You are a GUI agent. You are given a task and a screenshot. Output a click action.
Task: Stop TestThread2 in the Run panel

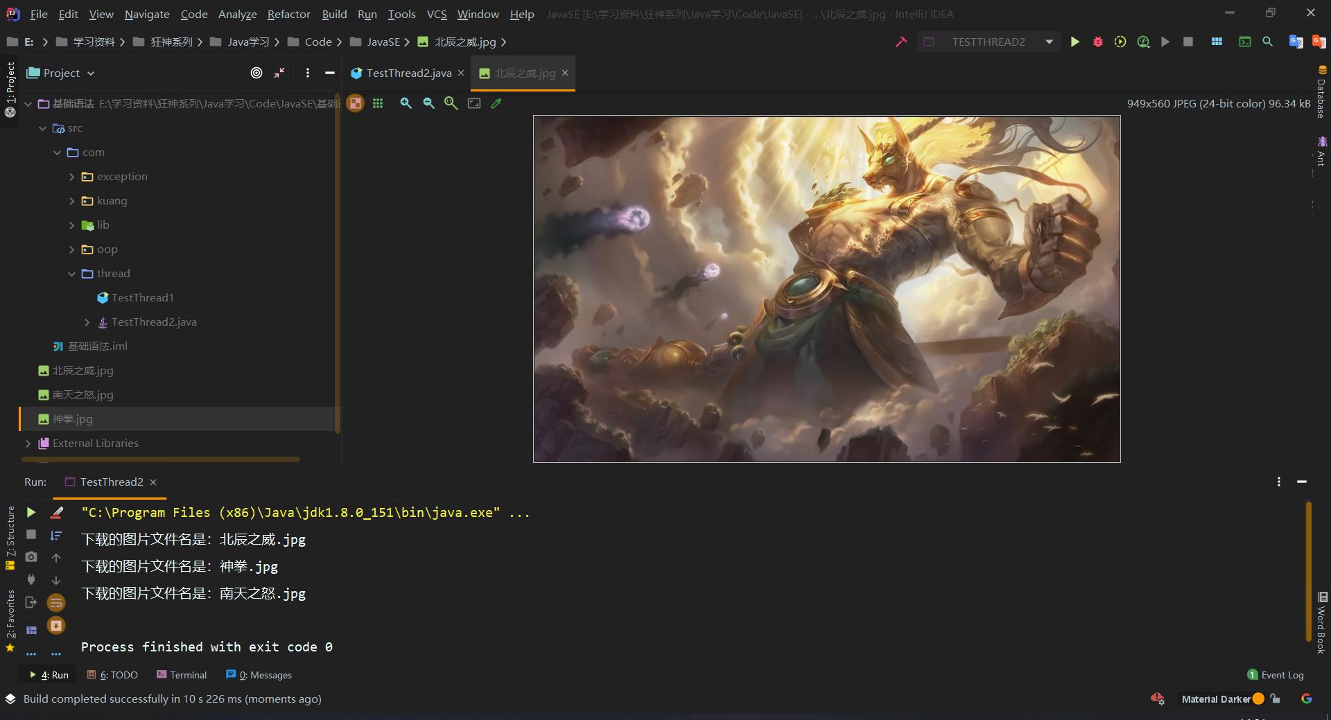tap(31, 534)
